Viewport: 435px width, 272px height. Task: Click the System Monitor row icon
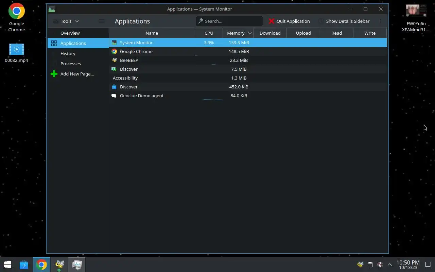pyautogui.click(x=114, y=42)
